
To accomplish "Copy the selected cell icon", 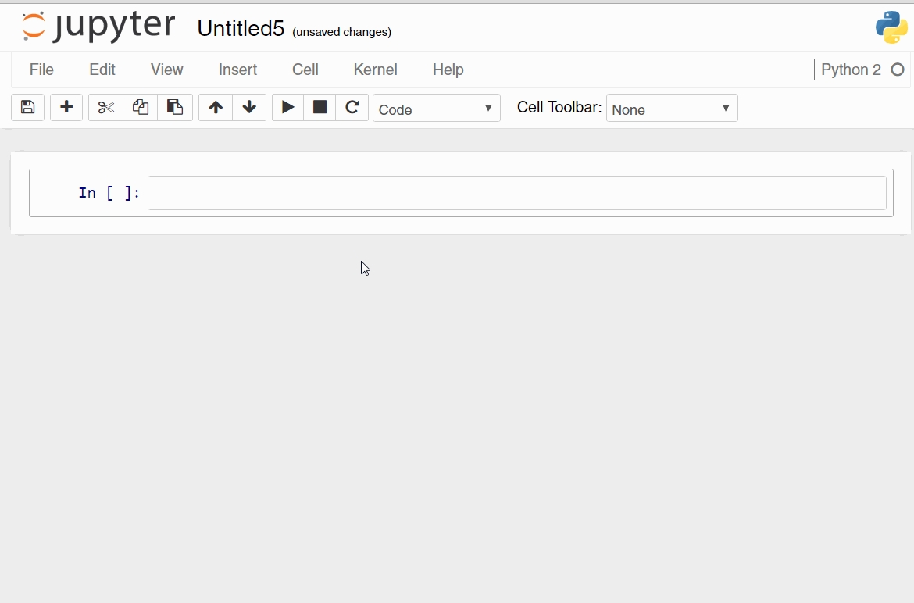I will [141, 108].
